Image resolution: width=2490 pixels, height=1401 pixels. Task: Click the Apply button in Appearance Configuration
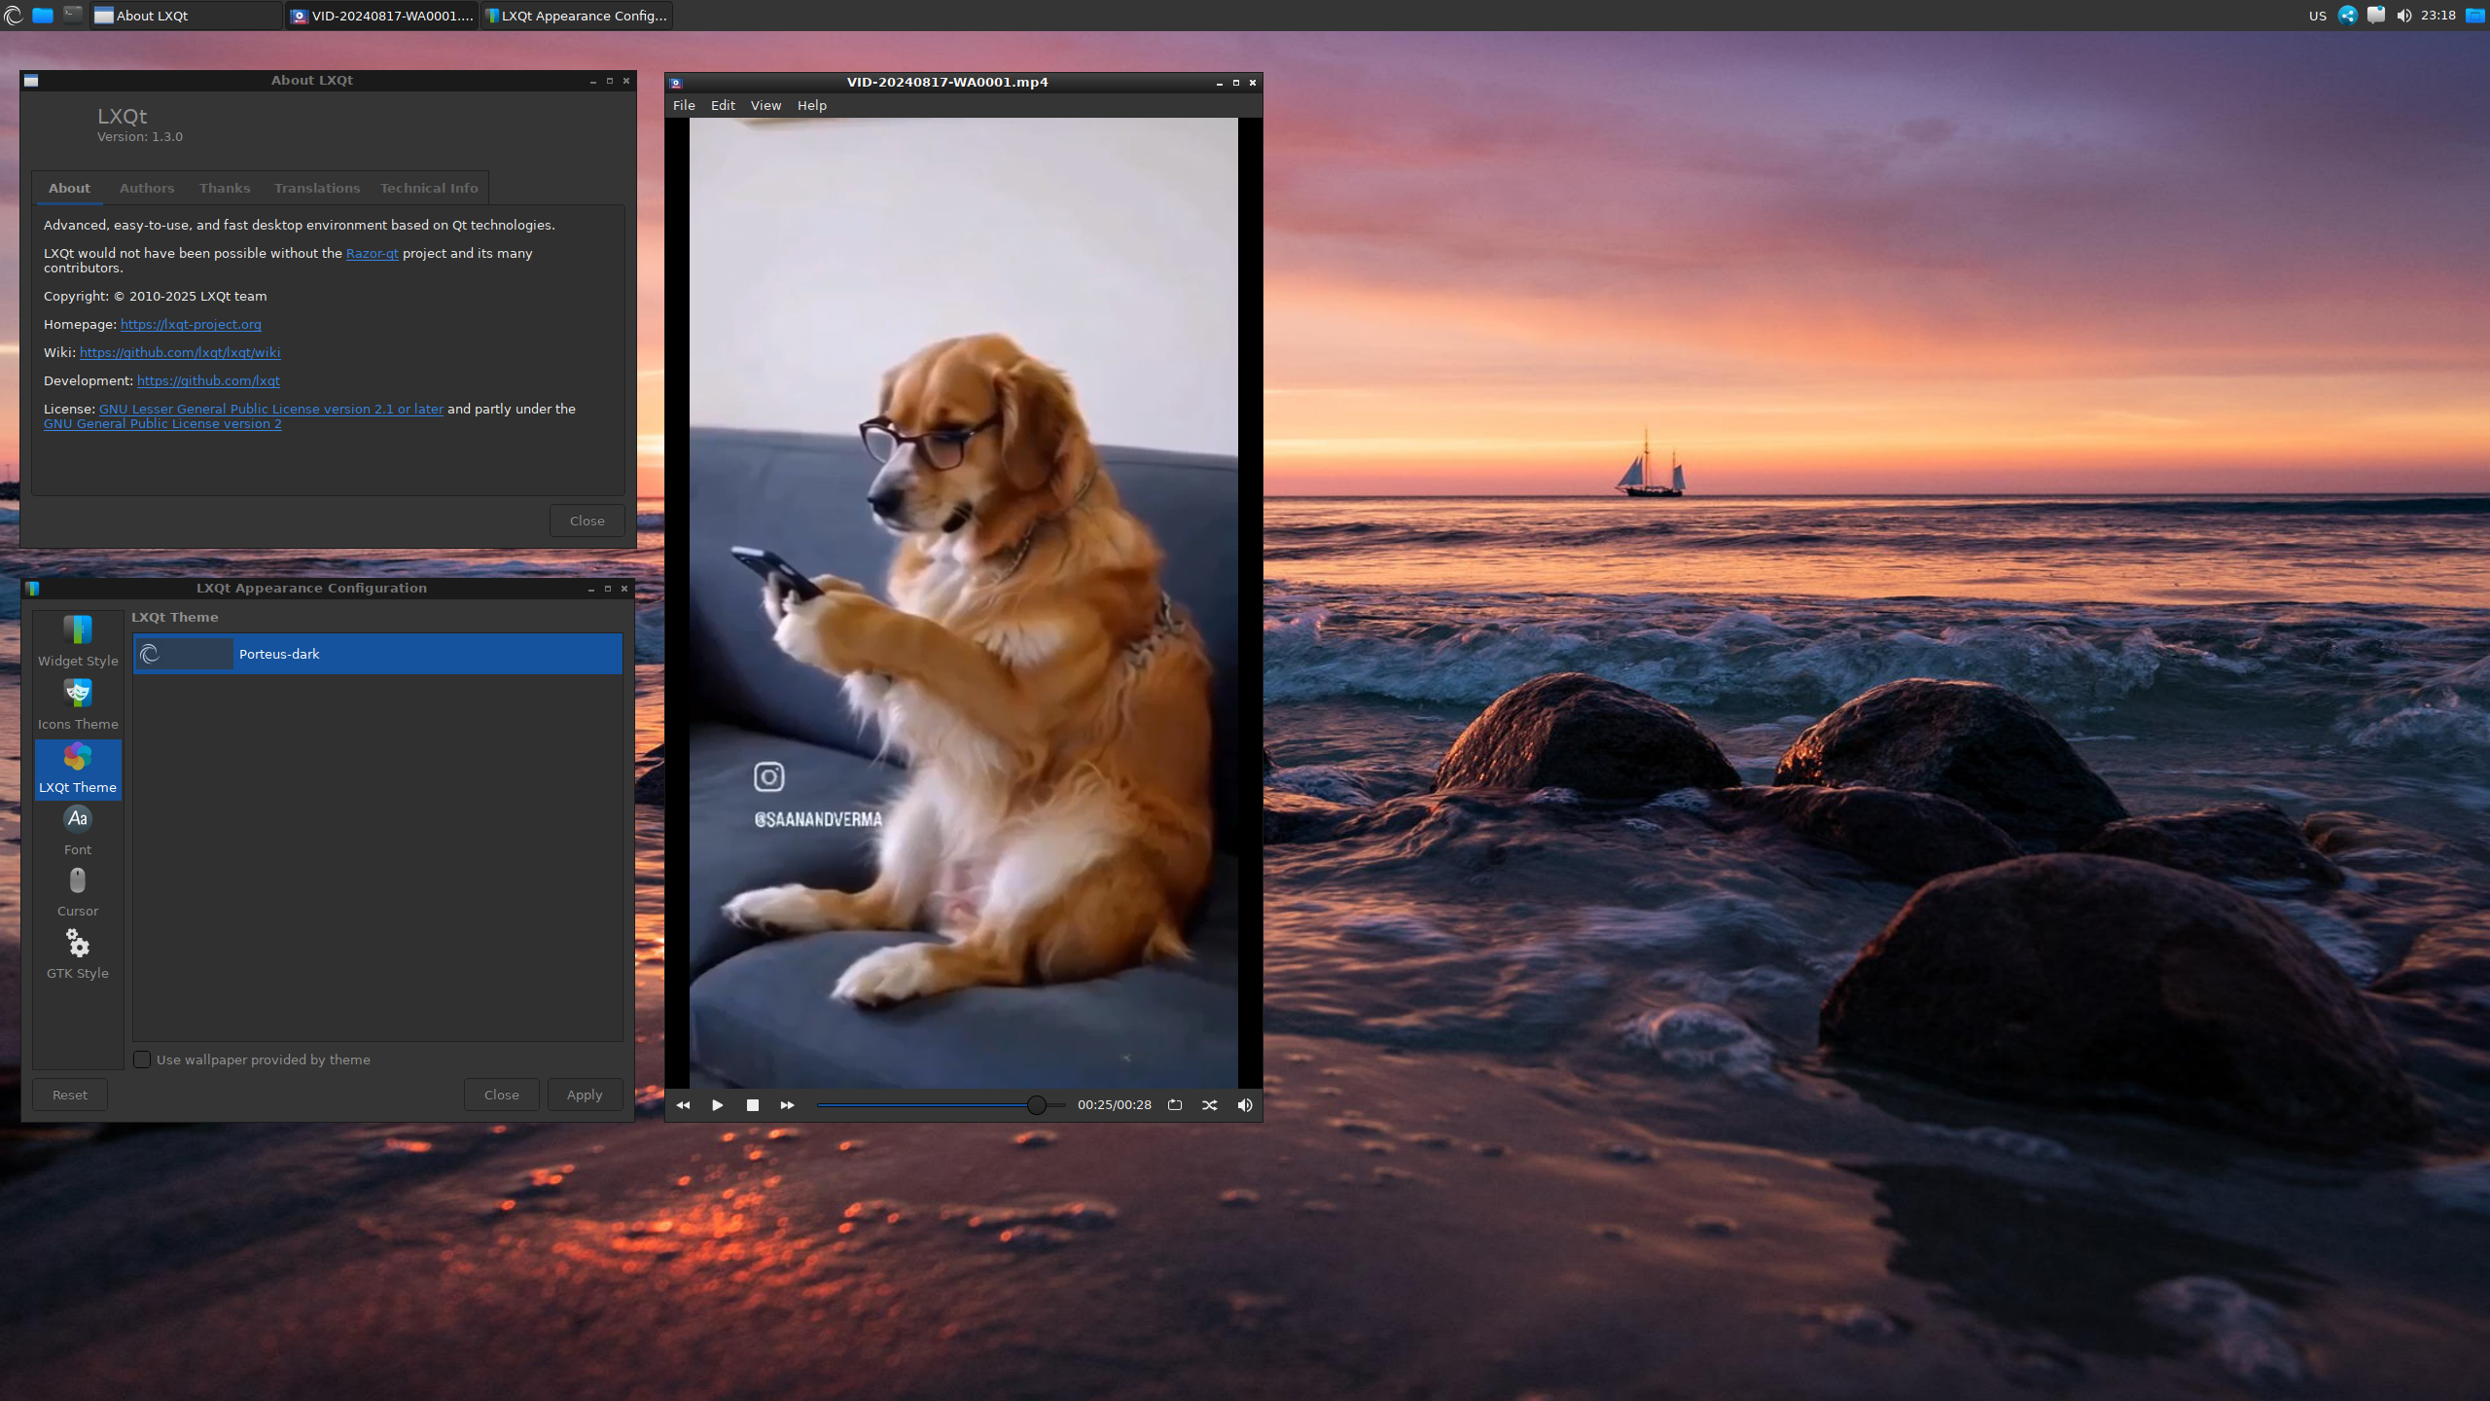coord(585,1095)
